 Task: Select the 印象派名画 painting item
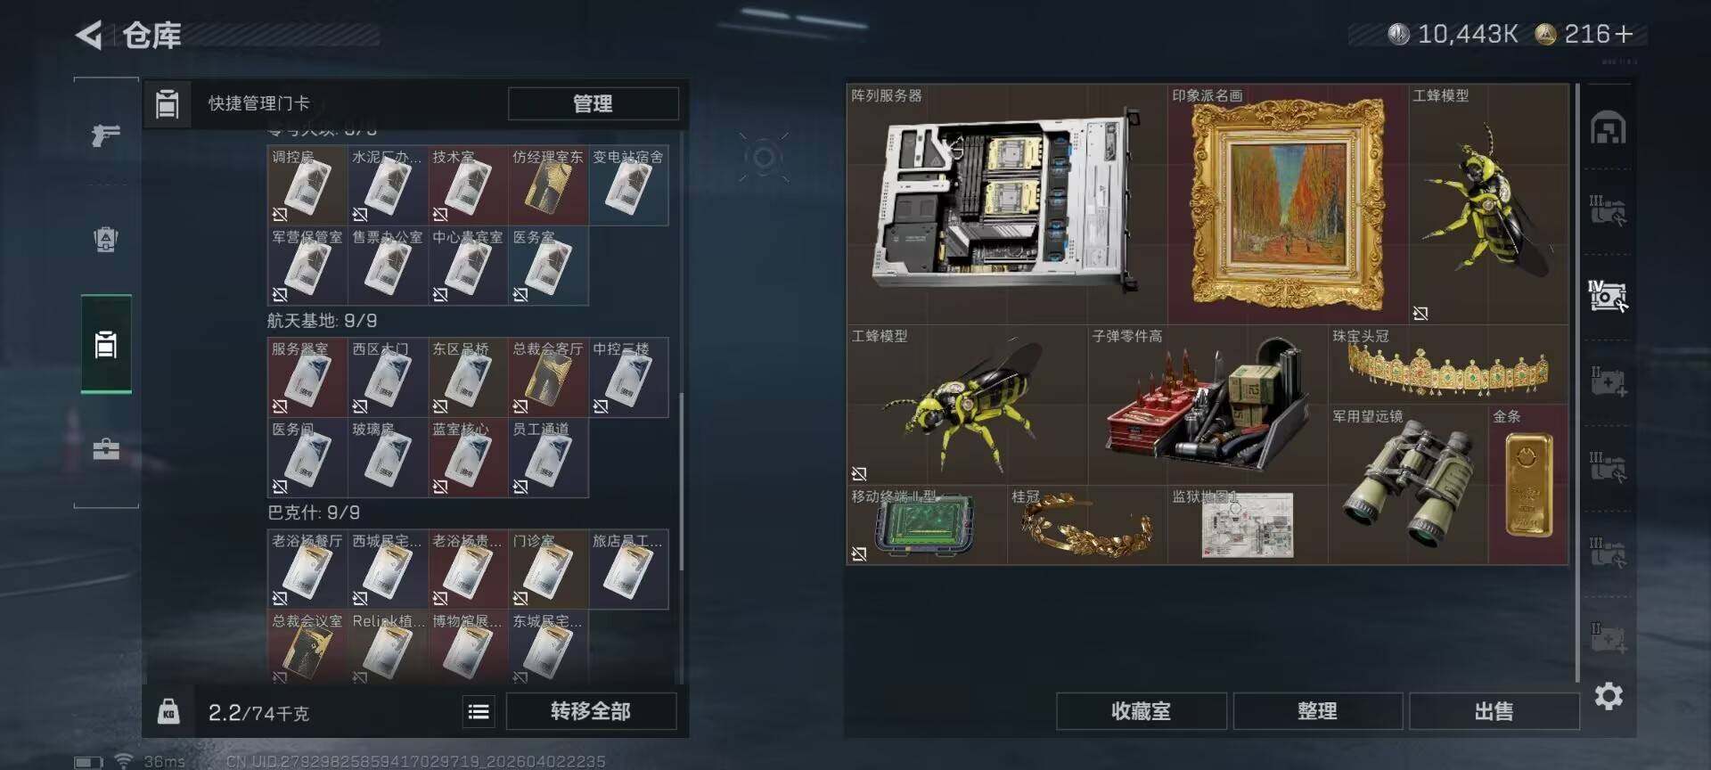tap(1288, 204)
